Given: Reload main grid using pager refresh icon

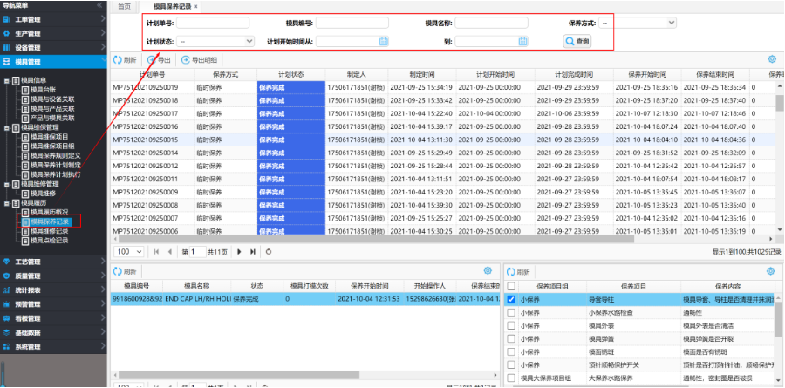Looking at the screenshot, I should tap(269, 252).
